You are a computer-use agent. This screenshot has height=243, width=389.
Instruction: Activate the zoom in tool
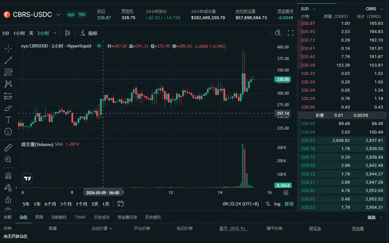(8, 159)
